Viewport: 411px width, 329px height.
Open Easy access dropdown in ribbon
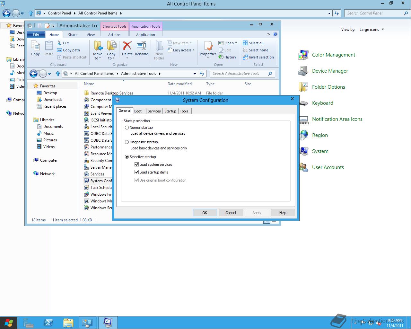pos(181,50)
